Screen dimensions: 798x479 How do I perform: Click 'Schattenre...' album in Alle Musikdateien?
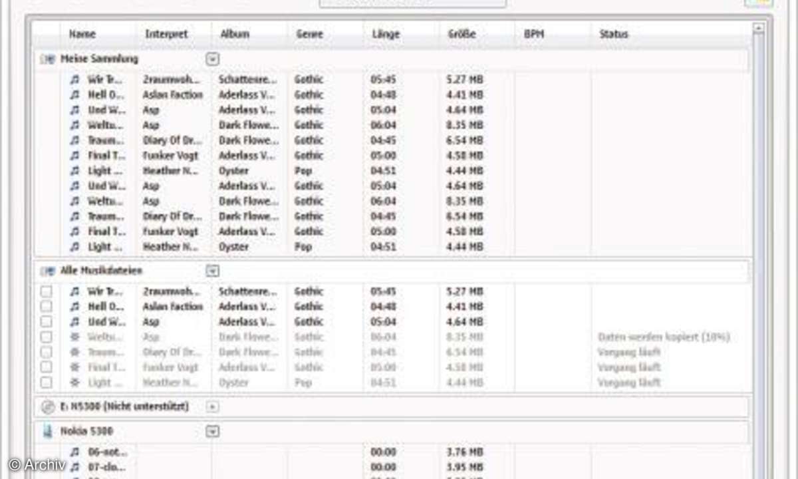(248, 291)
